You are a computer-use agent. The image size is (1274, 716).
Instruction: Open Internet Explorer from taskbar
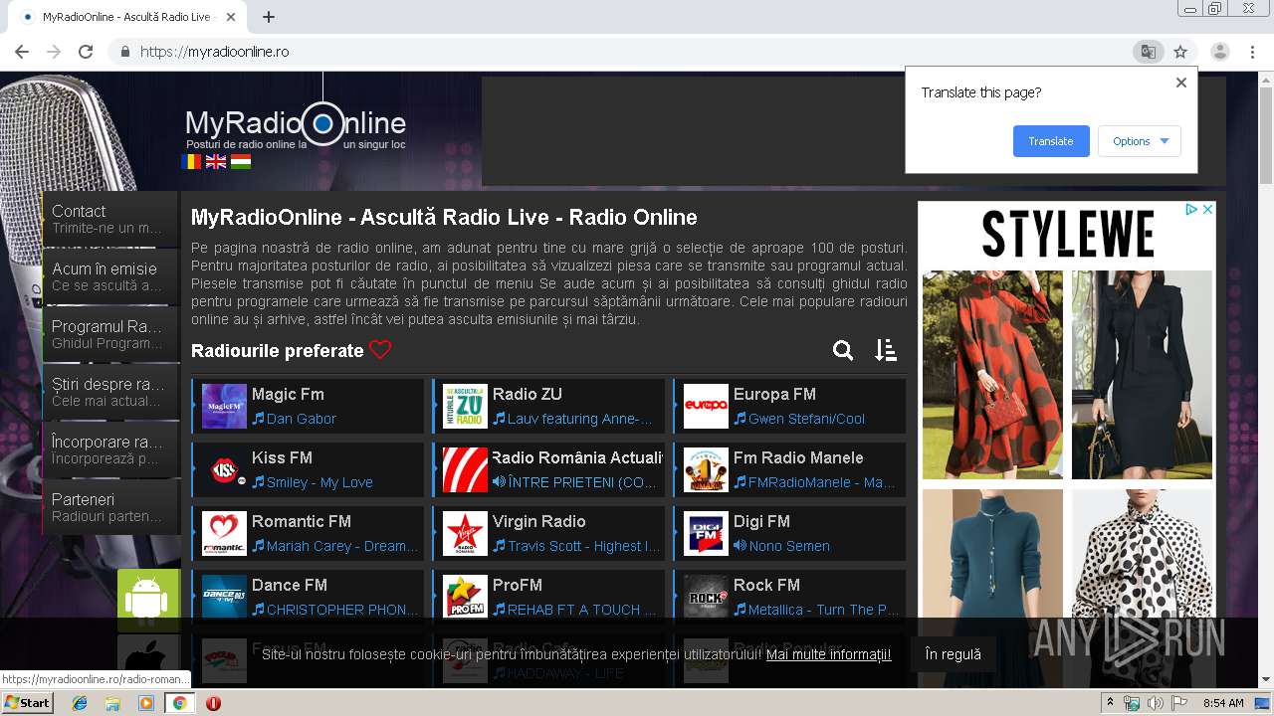80,703
